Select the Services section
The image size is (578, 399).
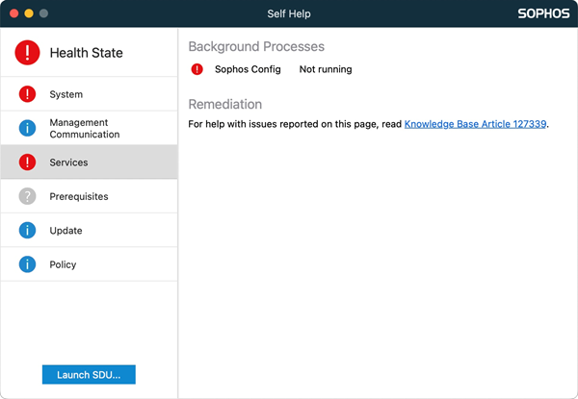click(x=89, y=162)
